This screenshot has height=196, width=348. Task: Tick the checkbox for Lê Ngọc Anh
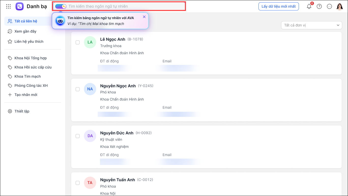78,43
